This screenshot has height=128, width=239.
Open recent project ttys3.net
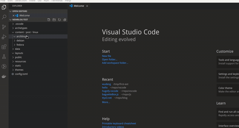coord(107,98)
